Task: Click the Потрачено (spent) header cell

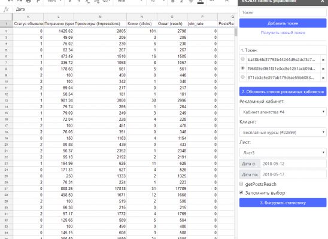Action: pyautogui.click(x=59, y=24)
